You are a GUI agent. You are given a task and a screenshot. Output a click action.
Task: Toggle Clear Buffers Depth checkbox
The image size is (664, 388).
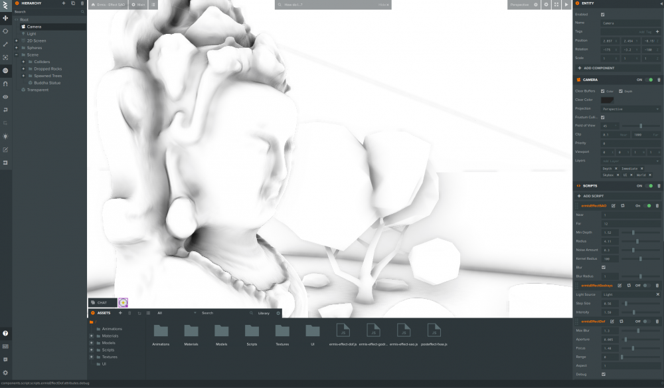click(x=621, y=91)
